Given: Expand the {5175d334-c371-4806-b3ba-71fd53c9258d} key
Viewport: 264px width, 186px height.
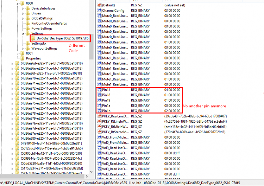Looking at the screenshot, I should pyautogui.click(x=12, y=169).
